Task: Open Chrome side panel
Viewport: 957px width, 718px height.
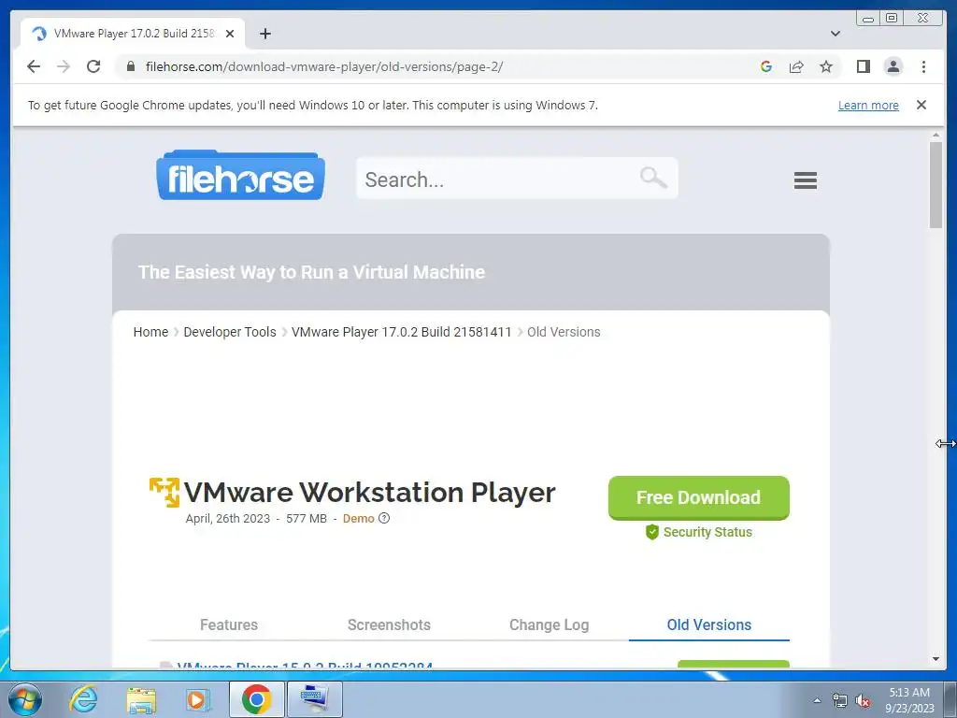Action: coord(863,66)
